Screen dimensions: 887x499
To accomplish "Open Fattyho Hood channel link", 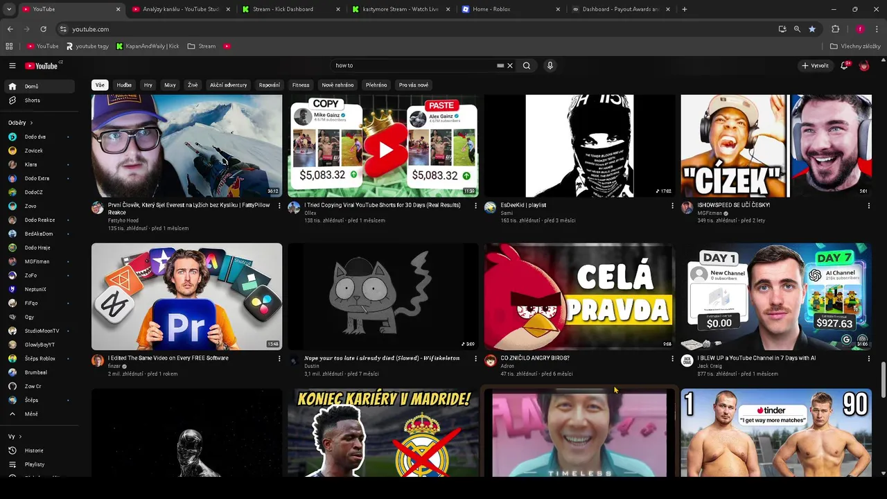I will tap(123, 220).
